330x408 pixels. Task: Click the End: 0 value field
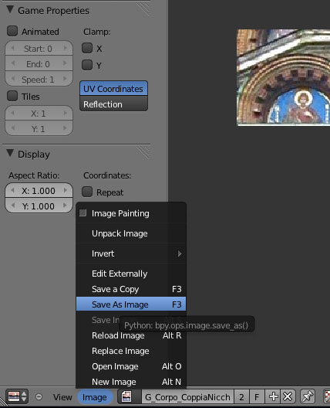click(39, 63)
